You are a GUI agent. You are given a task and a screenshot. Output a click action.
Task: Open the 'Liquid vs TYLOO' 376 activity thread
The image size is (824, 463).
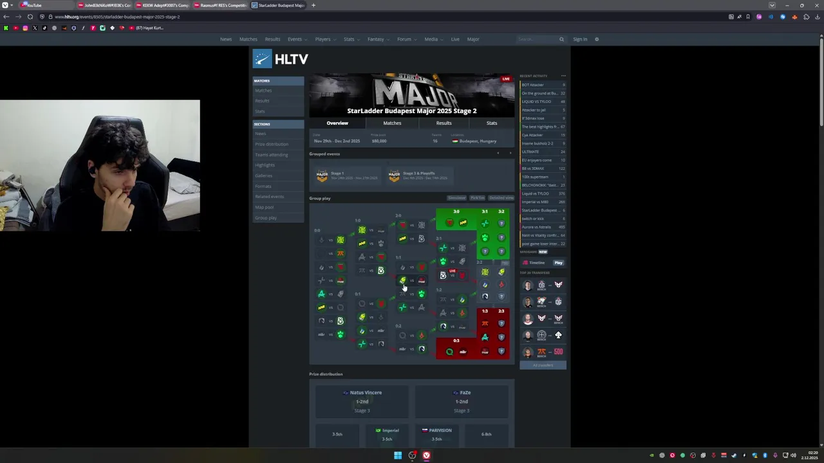[x=543, y=194]
